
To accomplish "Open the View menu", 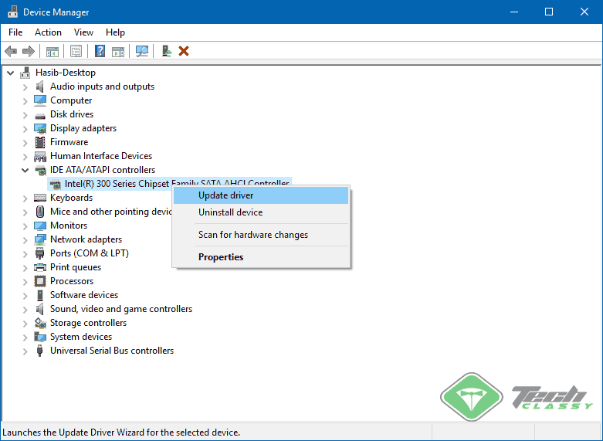I will 83,32.
